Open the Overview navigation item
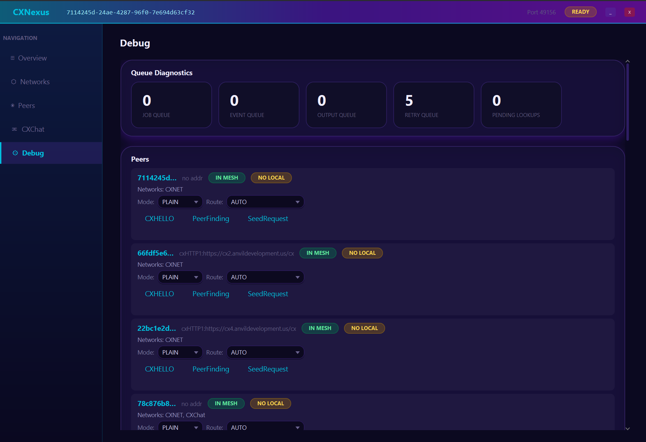646x442 pixels. click(51, 58)
